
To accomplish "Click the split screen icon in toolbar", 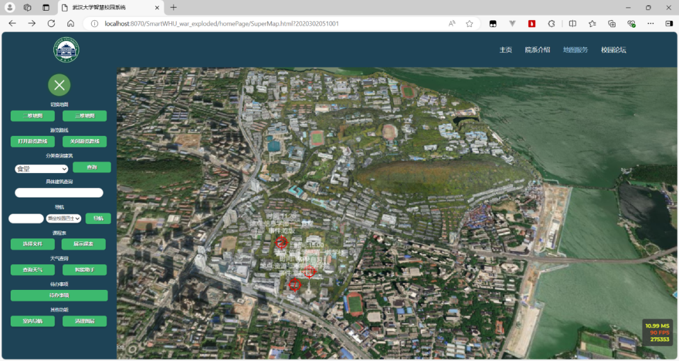I will (572, 23).
